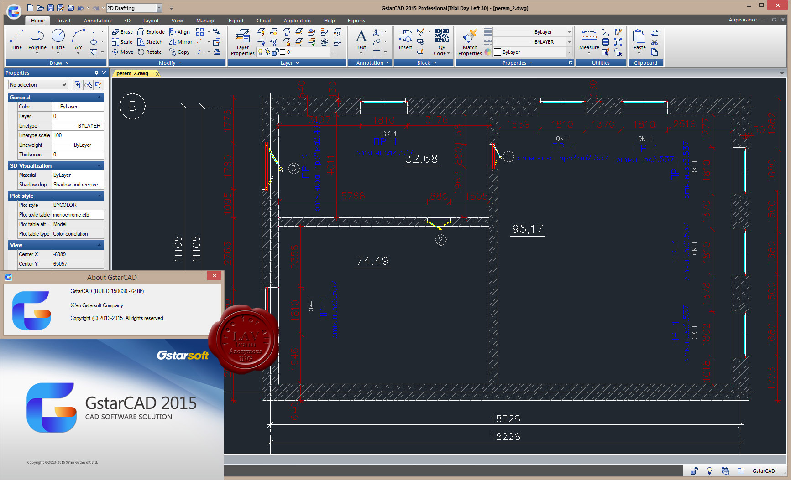Toggle layer freeze sun icon in layer dropdown
Viewport: 791px width, 480px height.
268,52
